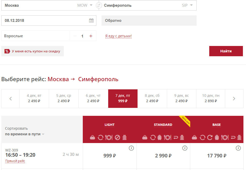Decrease adults count with minus
The image size is (246, 170).
tap(75, 36)
